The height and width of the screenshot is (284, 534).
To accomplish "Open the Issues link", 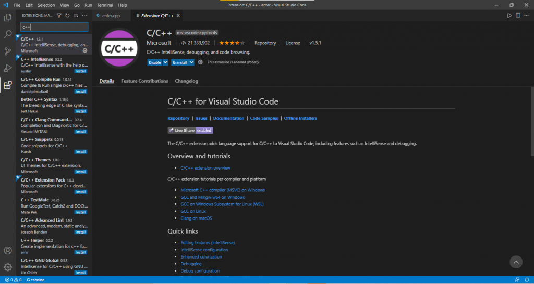I will (x=201, y=118).
